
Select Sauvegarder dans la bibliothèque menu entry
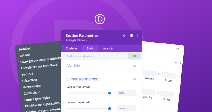click(41, 60)
